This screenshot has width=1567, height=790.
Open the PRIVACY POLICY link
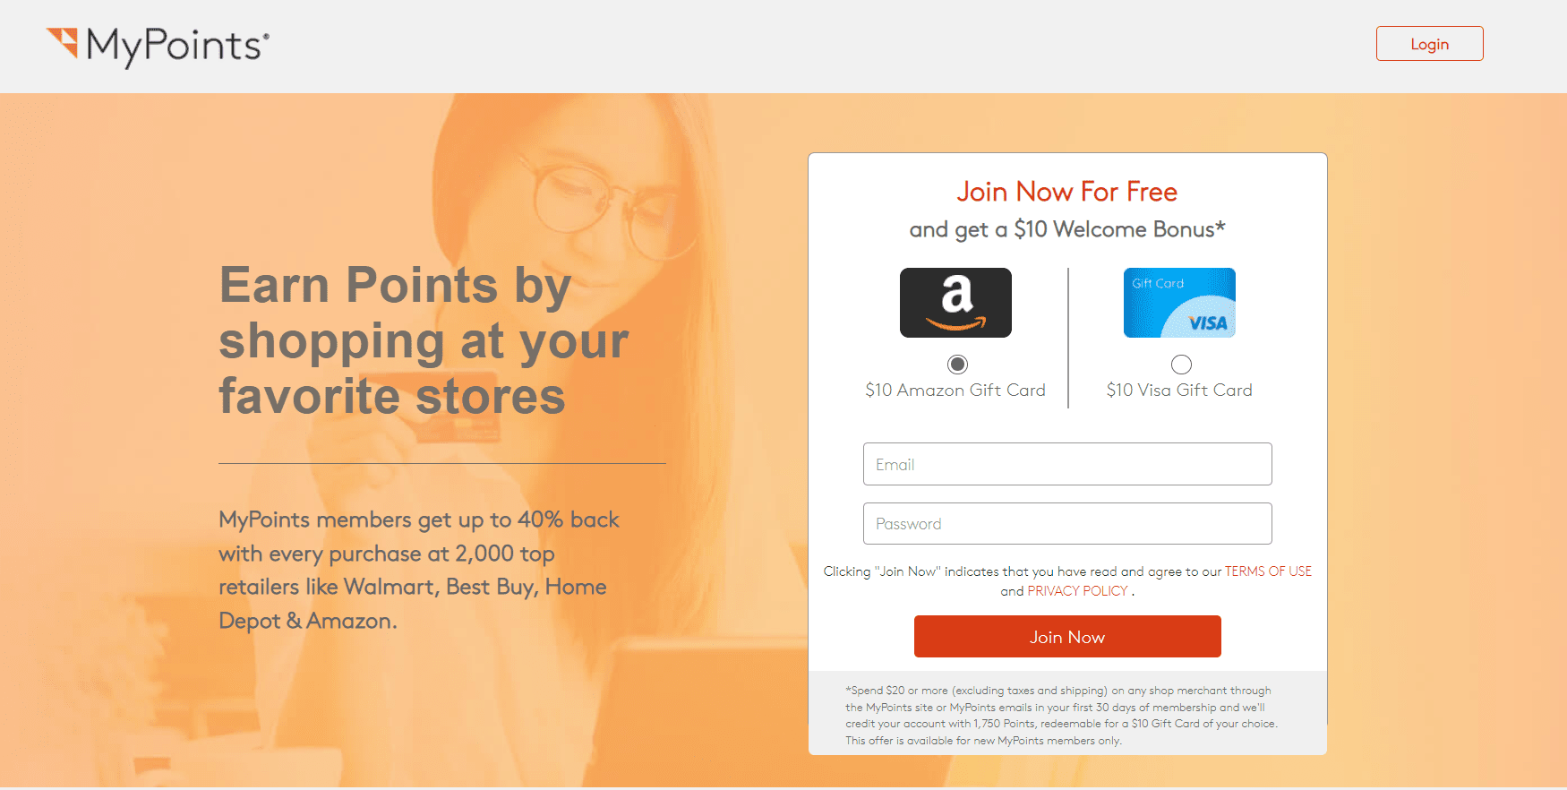pos(1077,591)
